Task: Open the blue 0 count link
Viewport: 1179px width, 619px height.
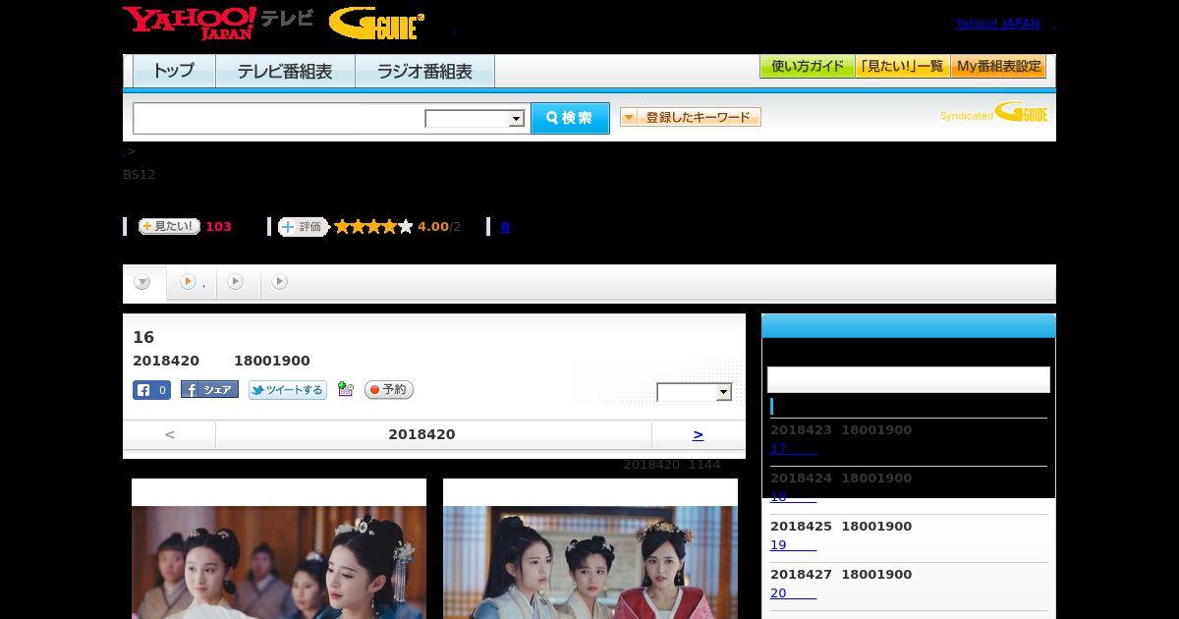Action: tap(505, 227)
